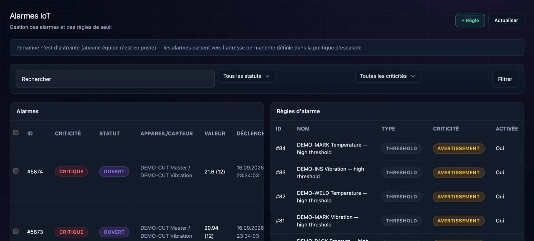Click the Oui value for rule #82
The width and height of the screenshot is (534, 241).
500,196
